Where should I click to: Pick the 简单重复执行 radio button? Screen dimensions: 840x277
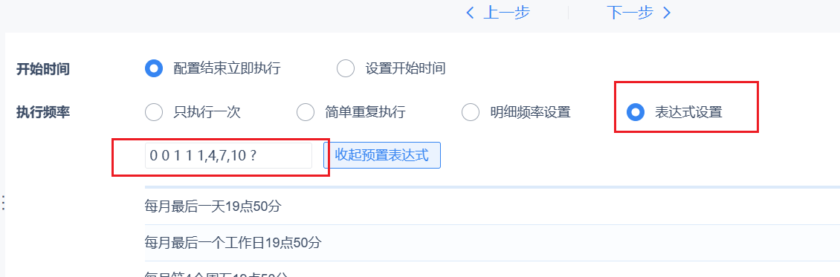(x=306, y=112)
